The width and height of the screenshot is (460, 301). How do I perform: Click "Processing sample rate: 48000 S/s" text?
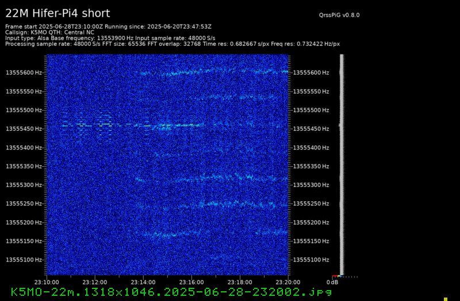[53, 44]
